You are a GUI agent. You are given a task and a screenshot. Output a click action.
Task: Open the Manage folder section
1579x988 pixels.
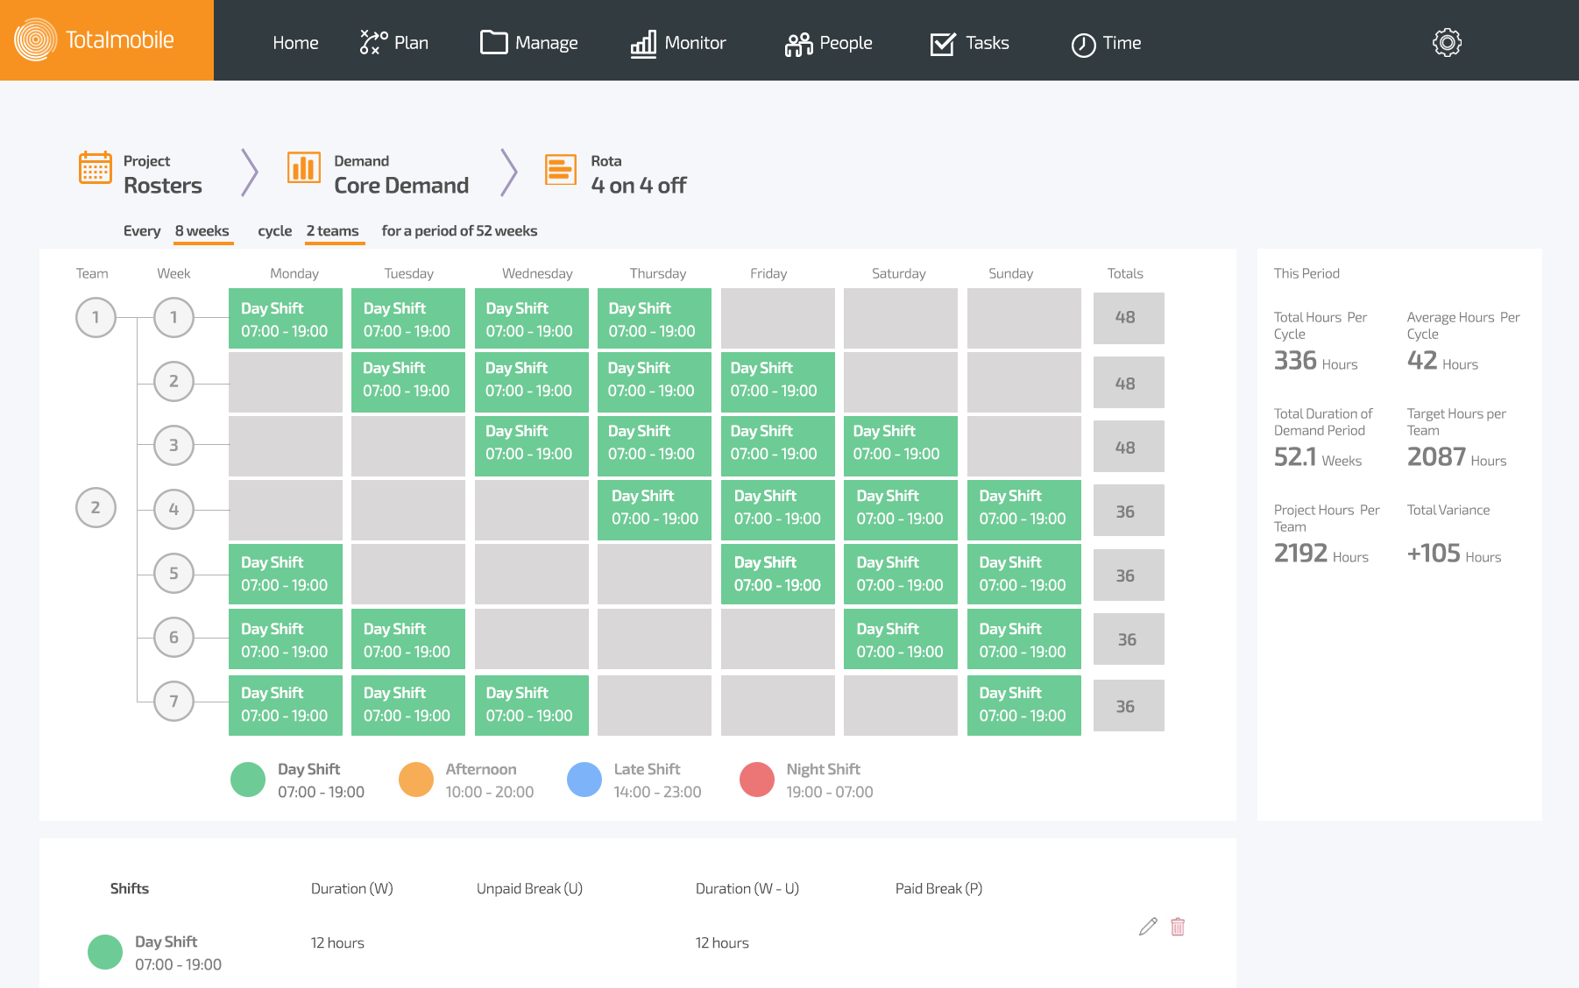pos(529,42)
